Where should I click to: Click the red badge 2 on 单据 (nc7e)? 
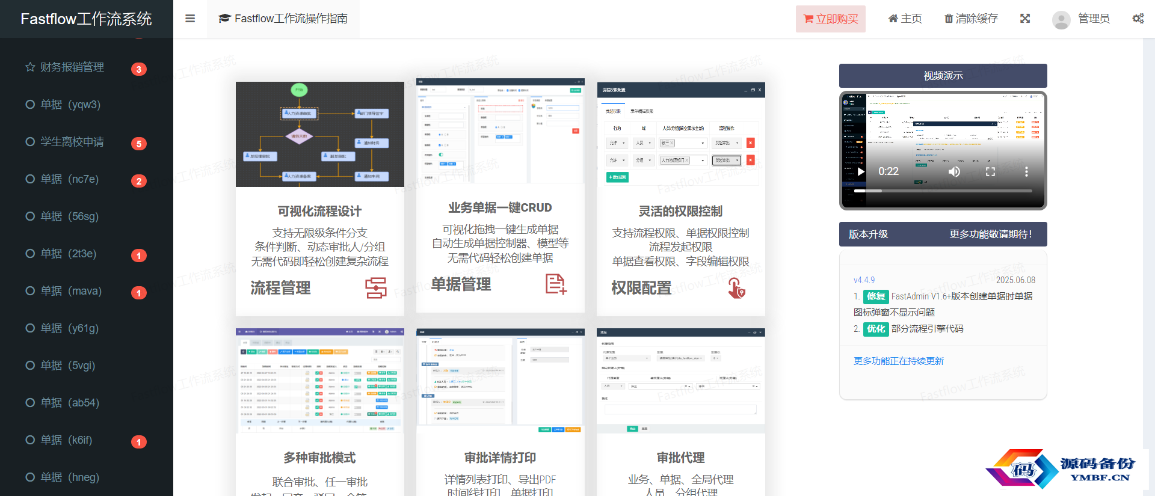tap(139, 181)
